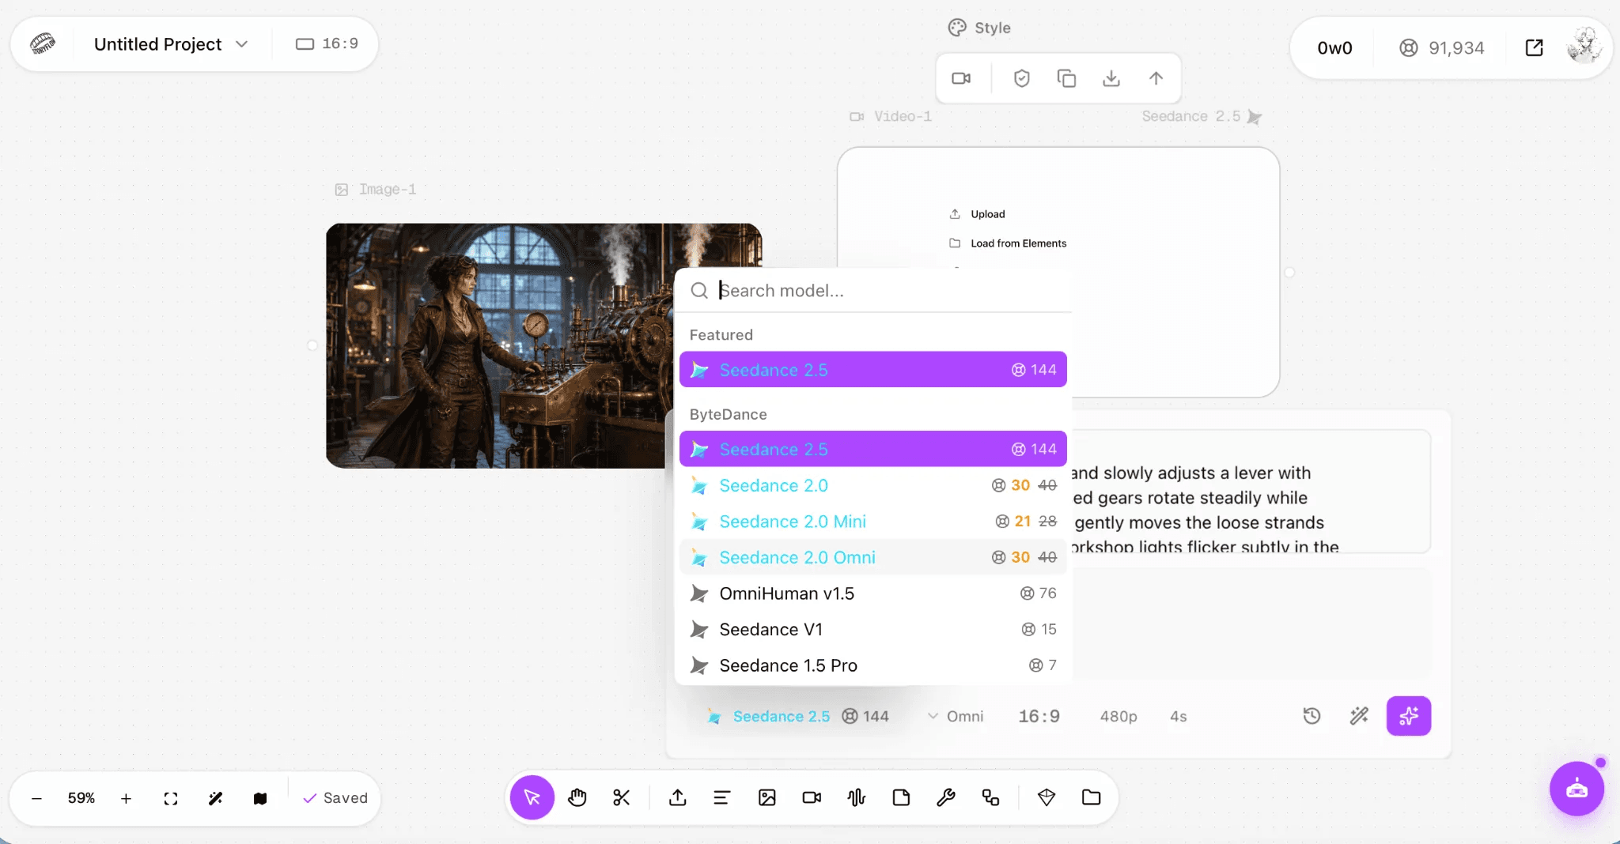Click the connect nodes workflow icon
The width and height of the screenshot is (1620, 844).
[990, 797]
